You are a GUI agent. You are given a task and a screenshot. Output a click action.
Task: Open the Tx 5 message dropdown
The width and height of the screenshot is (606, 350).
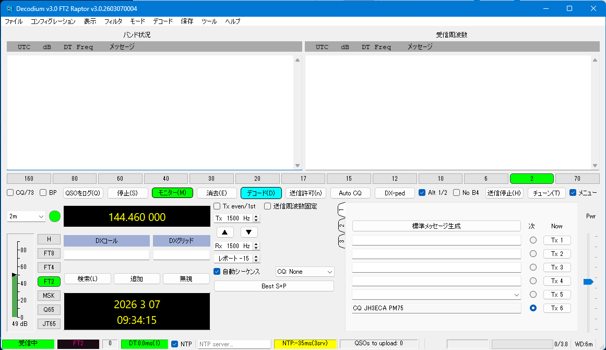[517, 295]
